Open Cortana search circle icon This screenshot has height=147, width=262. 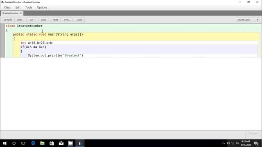pos(14,143)
